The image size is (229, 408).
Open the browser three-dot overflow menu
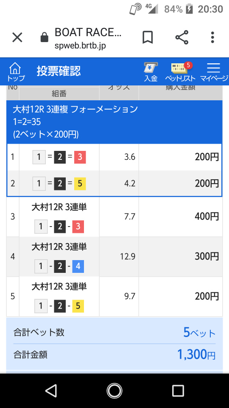pyautogui.click(x=212, y=37)
